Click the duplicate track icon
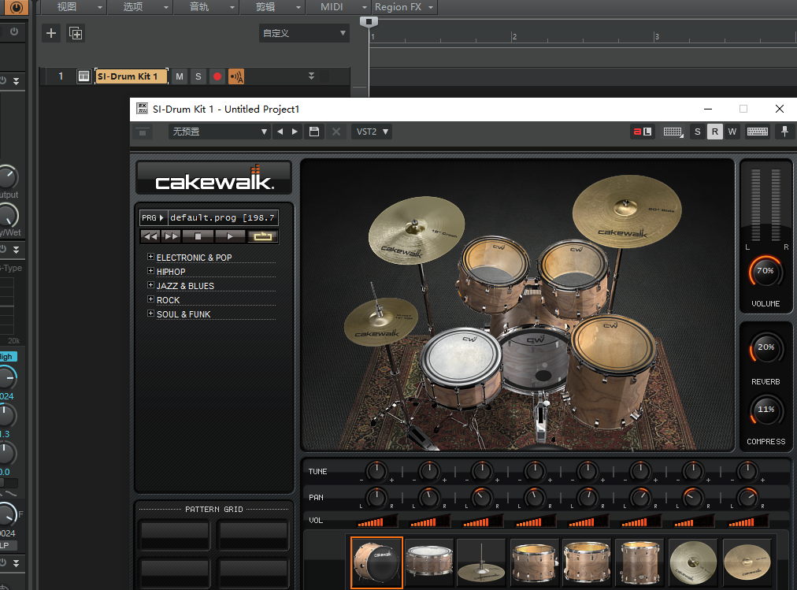The height and width of the screenshot is (590, 797). click(76, 34)
